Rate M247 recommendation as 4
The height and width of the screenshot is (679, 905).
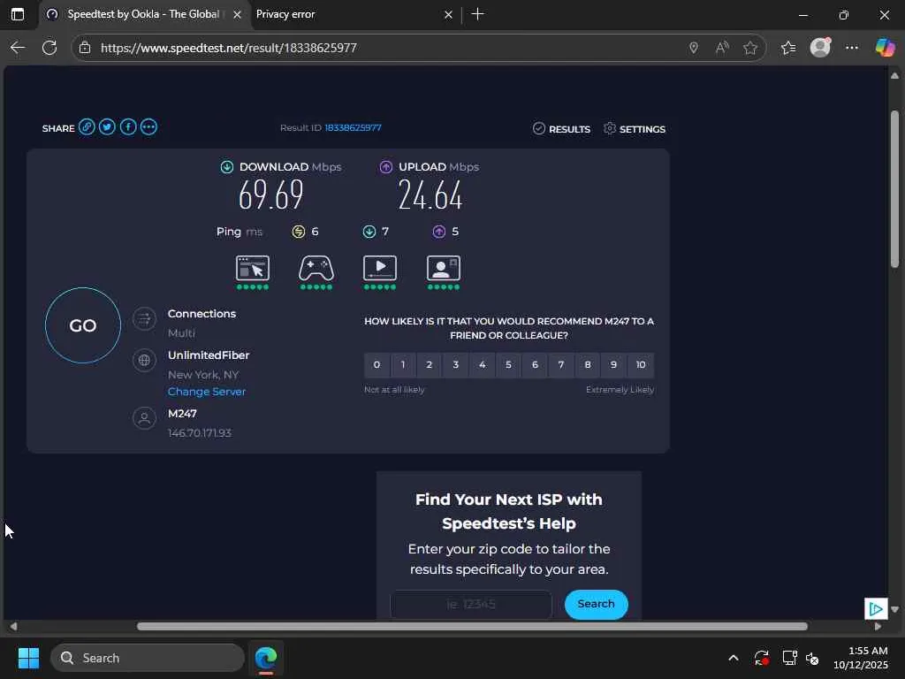tap(482, 365)
